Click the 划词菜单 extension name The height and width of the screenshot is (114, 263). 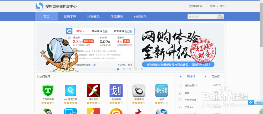[x=116, y=99]
